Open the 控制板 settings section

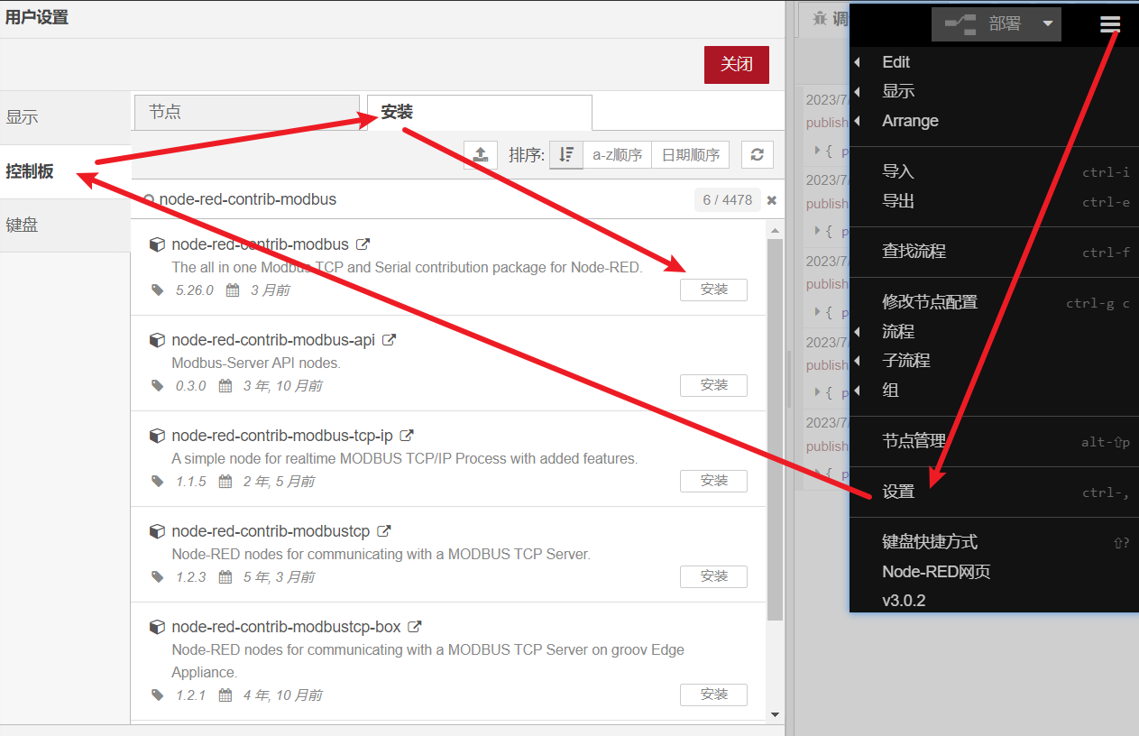(x=65, y=171)
